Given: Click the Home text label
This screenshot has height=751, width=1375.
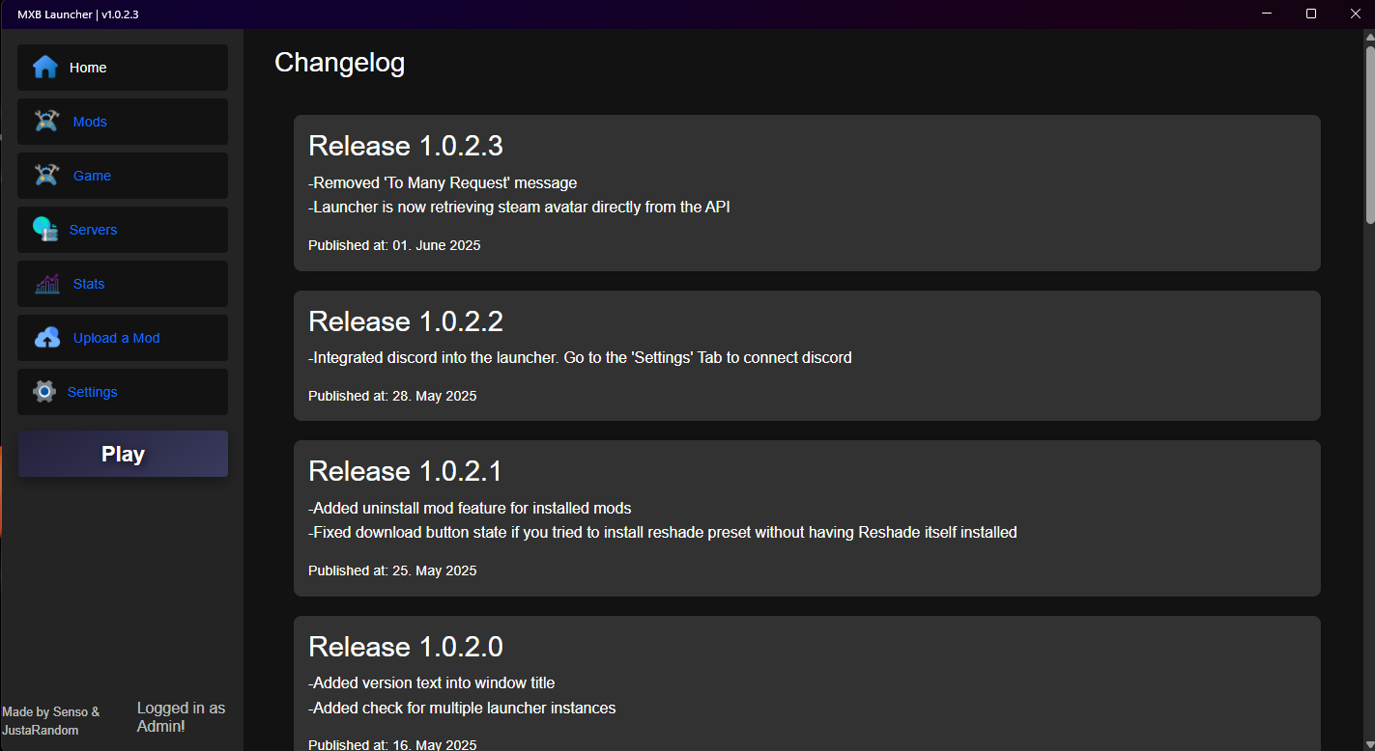Looking at the screenshot, I should [88, 68].
